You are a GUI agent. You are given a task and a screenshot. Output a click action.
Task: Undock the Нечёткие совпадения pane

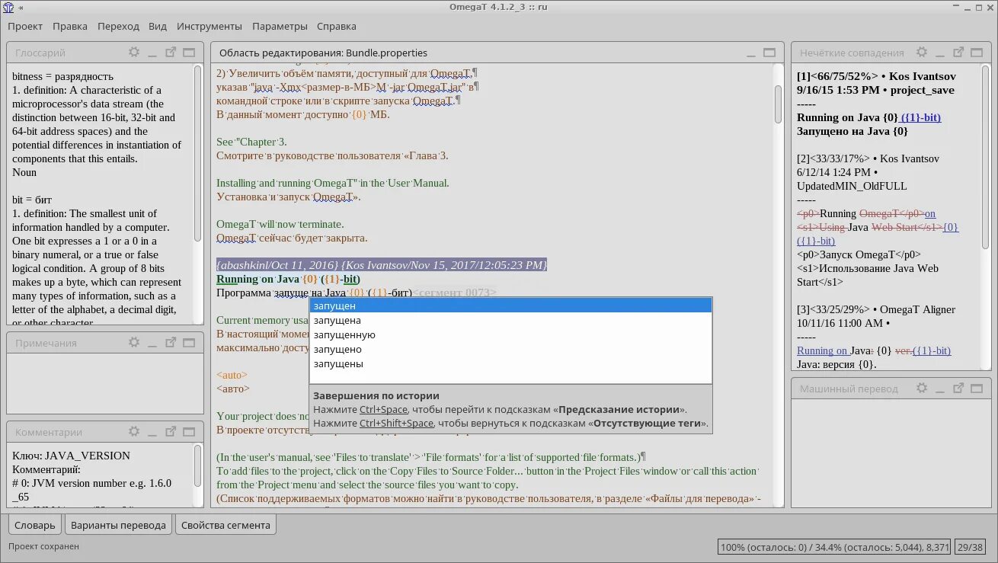pos(958,53)
